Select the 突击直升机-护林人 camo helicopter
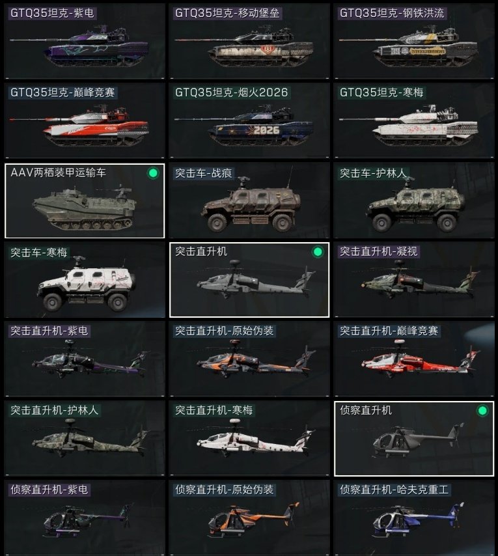 tap(85, 439)
